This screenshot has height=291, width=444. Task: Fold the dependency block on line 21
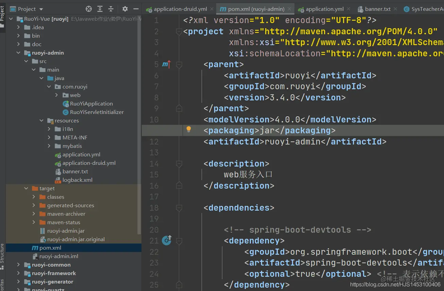point(179,241)
